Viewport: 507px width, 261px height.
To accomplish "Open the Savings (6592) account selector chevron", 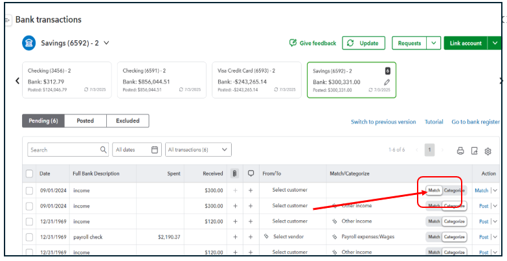I will click(106, 43).
